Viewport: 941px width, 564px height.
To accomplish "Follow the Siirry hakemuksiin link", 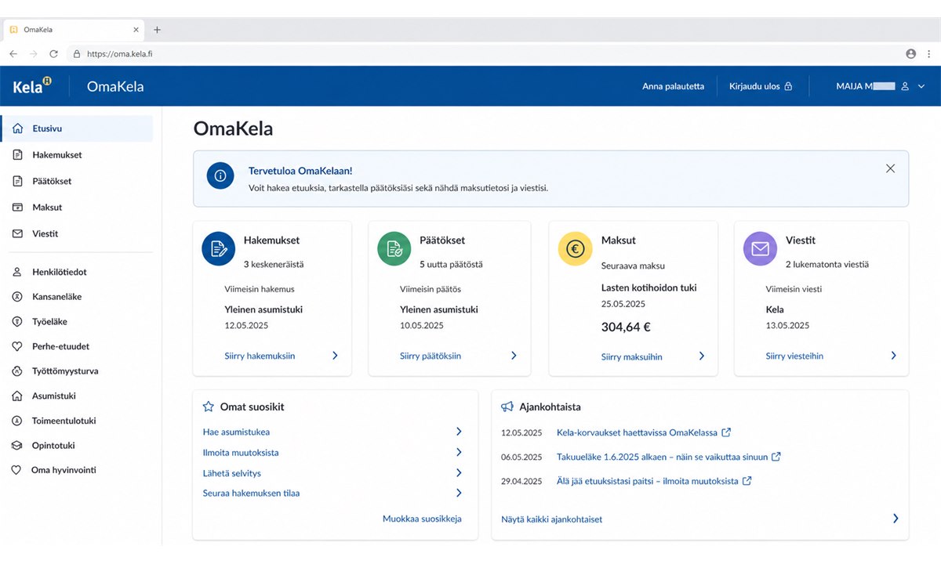I will [260, 356].
